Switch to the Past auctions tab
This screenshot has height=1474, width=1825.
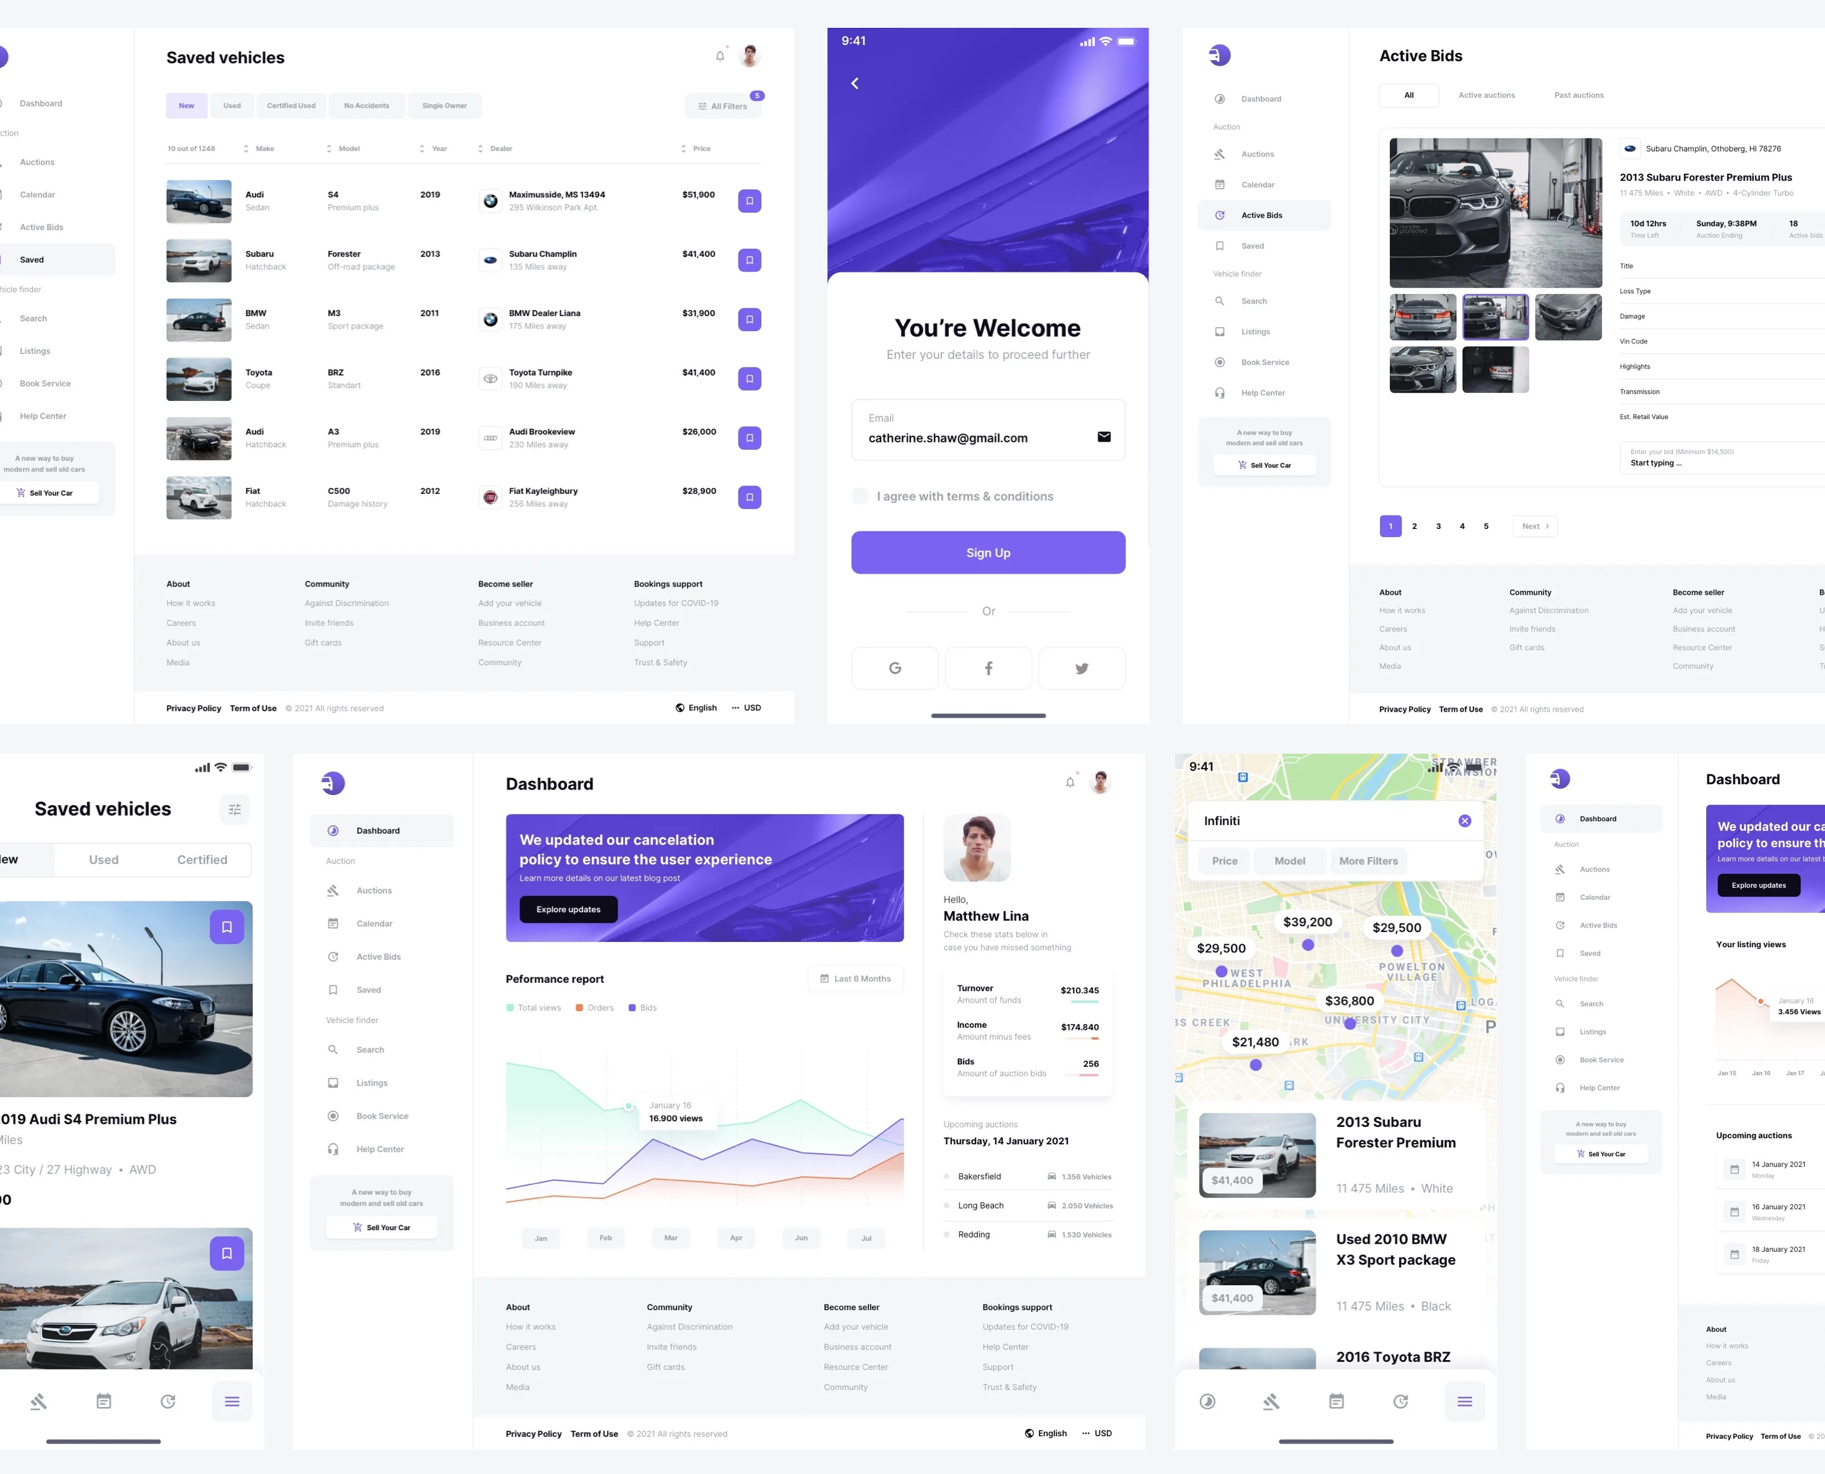pyautogui.click(x=1578, y=95)
